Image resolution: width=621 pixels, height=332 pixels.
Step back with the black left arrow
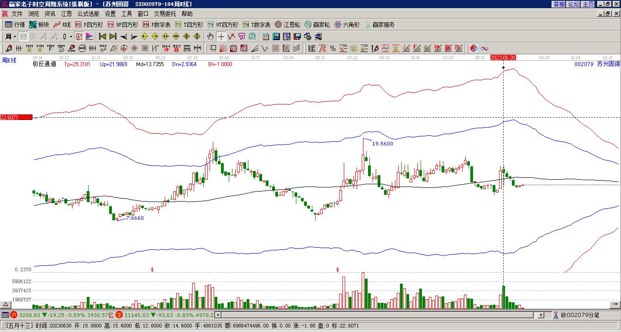[123, 36]
